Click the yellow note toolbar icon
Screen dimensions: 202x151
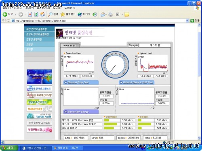(x=127, y=14)
